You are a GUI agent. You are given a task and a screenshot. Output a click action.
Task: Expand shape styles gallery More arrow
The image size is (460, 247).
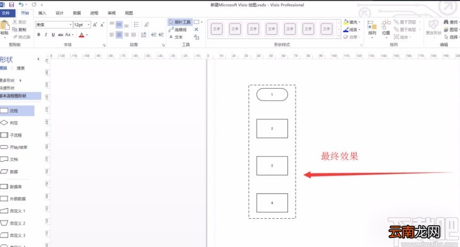(x=339, y=36)
